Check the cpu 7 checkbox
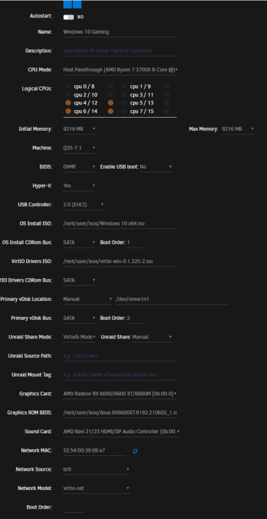The height and width of the screenshot is (519, 267). [x=124, y=111]
